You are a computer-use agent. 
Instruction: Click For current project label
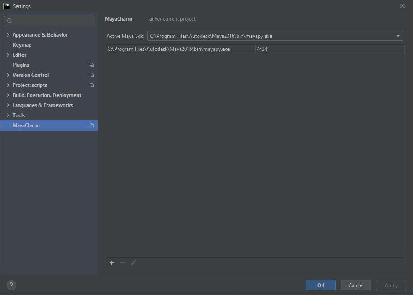click(175, 19)
